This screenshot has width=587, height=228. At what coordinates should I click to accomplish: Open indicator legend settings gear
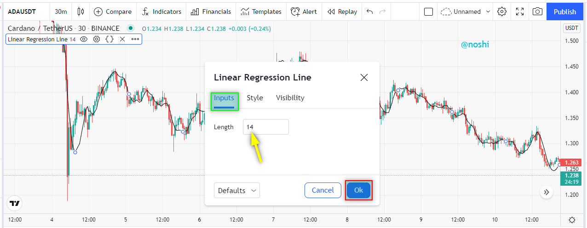point(96,40)
